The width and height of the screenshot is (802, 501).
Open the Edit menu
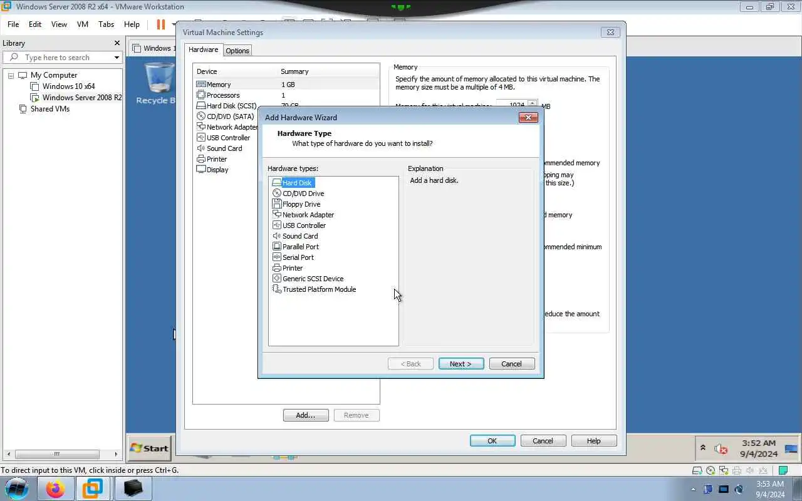[x=35, y=24]
